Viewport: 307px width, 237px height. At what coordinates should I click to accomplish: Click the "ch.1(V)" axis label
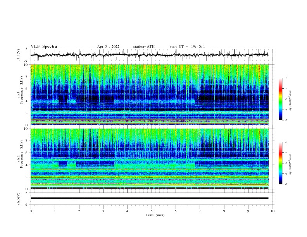pos(19,55)
